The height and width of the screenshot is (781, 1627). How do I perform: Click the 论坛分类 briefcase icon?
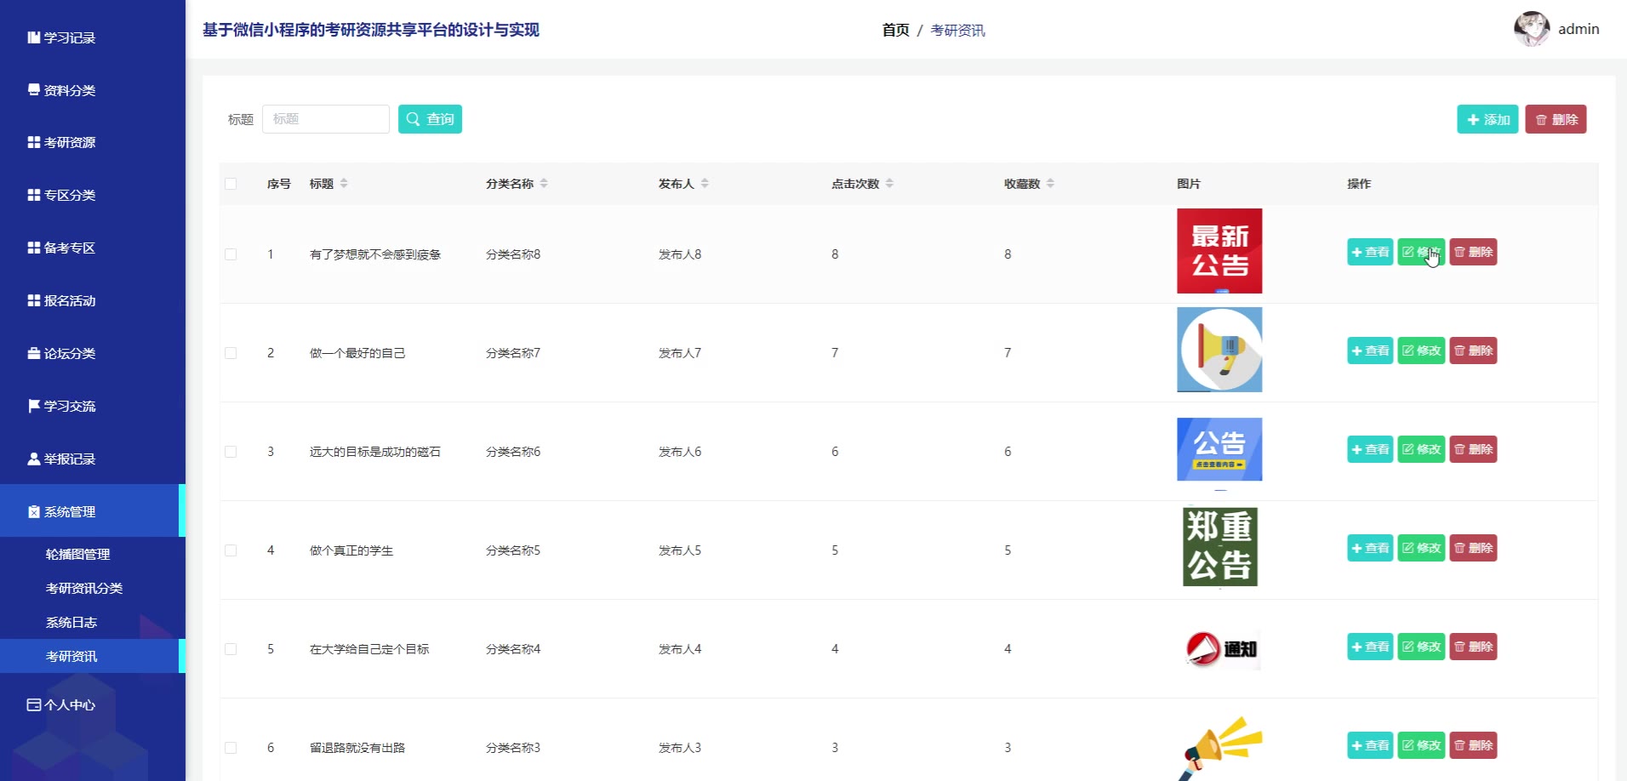[x=33, y=353]
